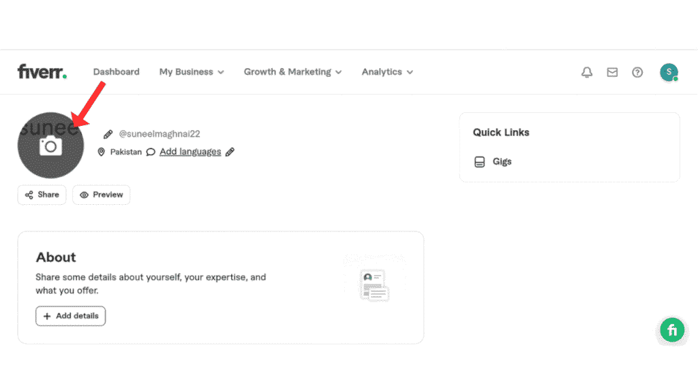Click the notifications bell icon
This screenshot has height=392, width=698.
click(x=587, y=72)
